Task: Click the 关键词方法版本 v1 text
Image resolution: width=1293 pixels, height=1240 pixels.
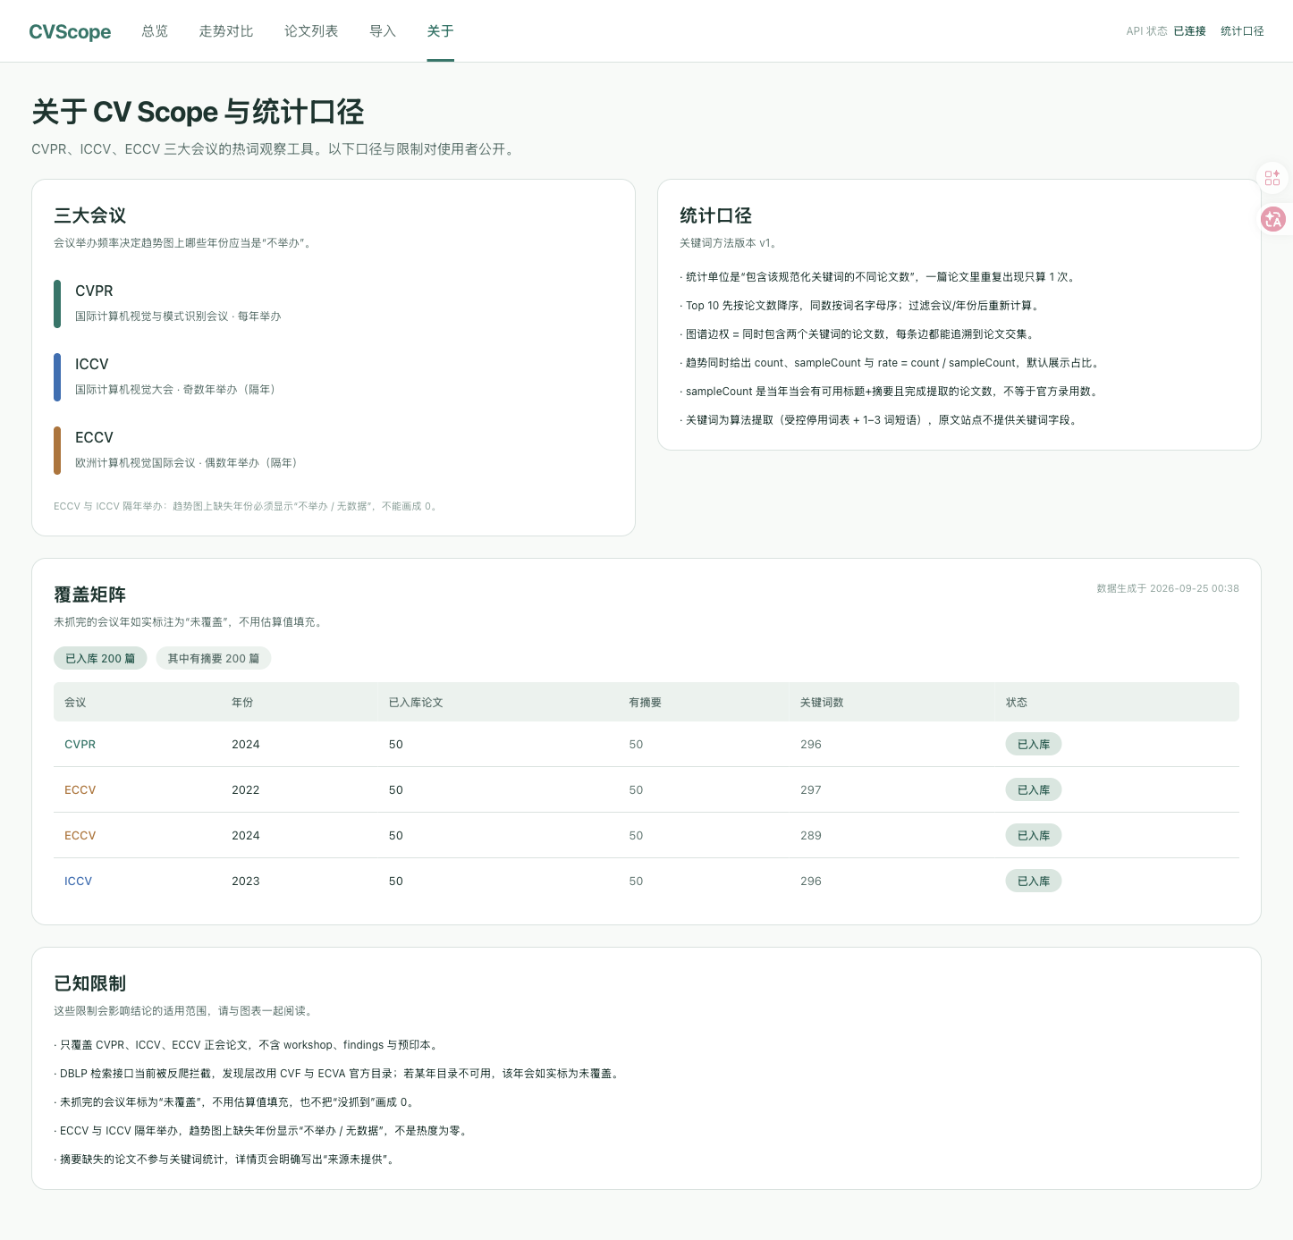Action: click(x=729, y=243)
